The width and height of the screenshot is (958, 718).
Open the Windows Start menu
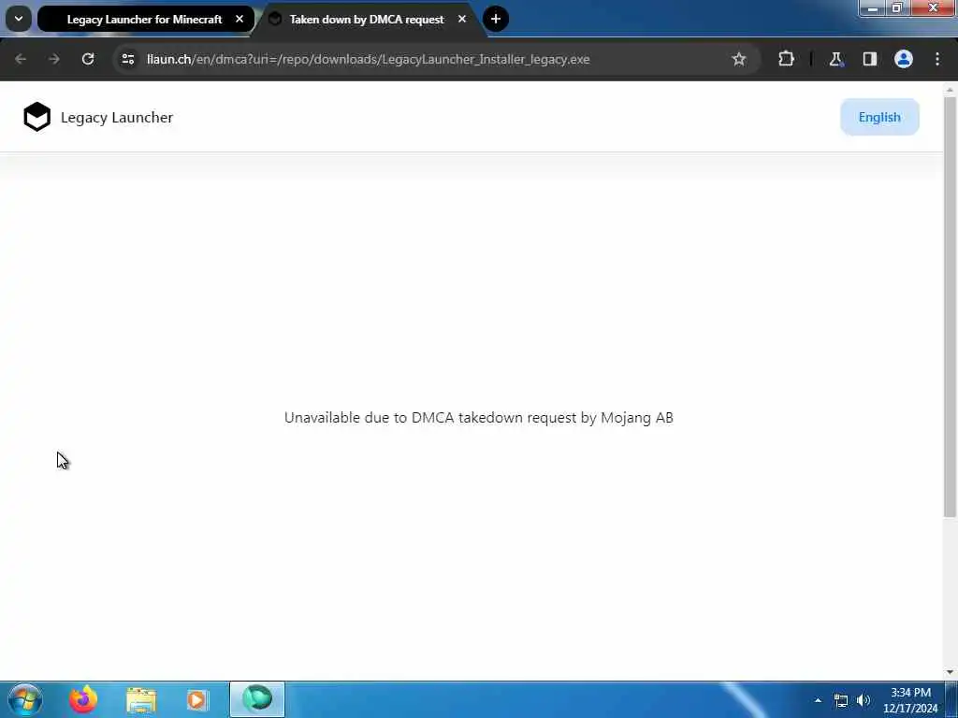[x=25, y=699]
